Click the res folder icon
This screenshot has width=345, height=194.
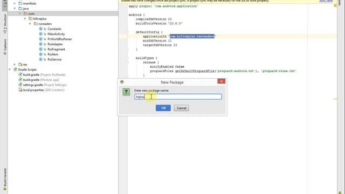20,65
